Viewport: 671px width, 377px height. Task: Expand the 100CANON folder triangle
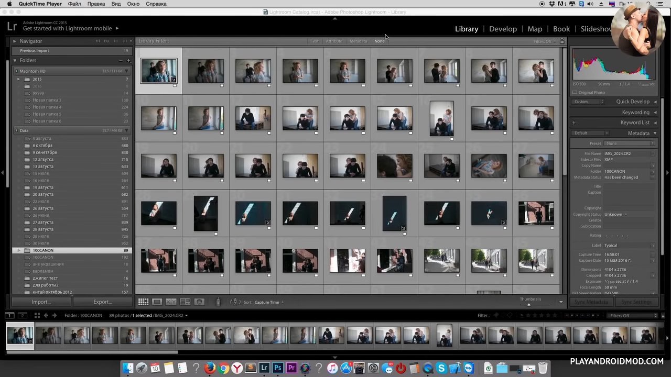tap(19, 251)
